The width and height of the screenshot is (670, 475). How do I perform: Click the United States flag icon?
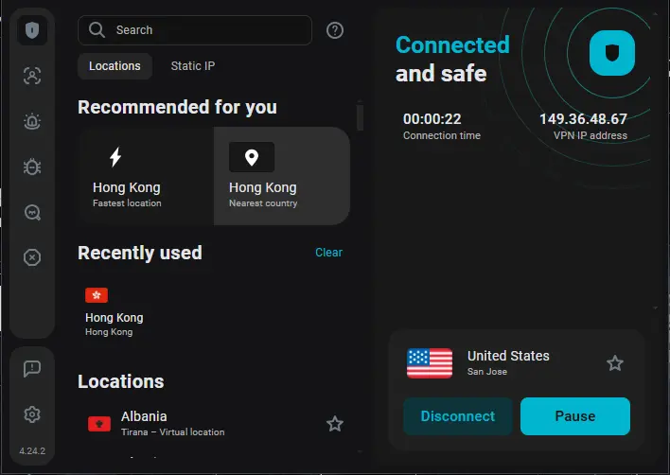point(430,363)
